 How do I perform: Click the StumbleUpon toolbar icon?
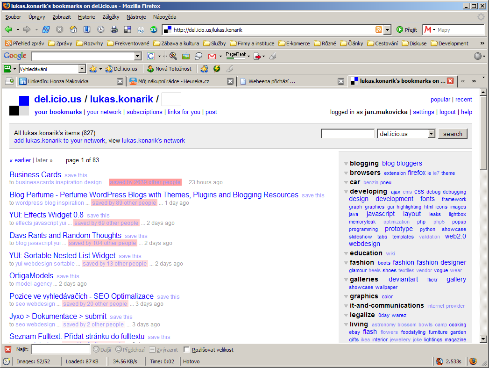(154, 29)
